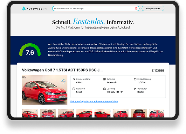Click the registration date 12/2018

tap(141, 82)
